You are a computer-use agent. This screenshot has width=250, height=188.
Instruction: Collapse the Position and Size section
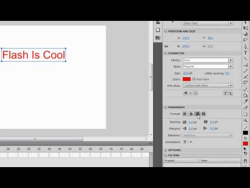(x=165, y=31)
